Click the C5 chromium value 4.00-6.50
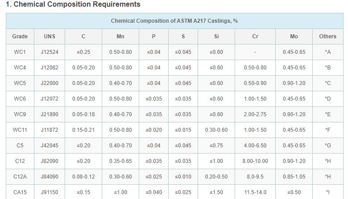The height and width of the screenshot is (199, 348). coord(255,146)
